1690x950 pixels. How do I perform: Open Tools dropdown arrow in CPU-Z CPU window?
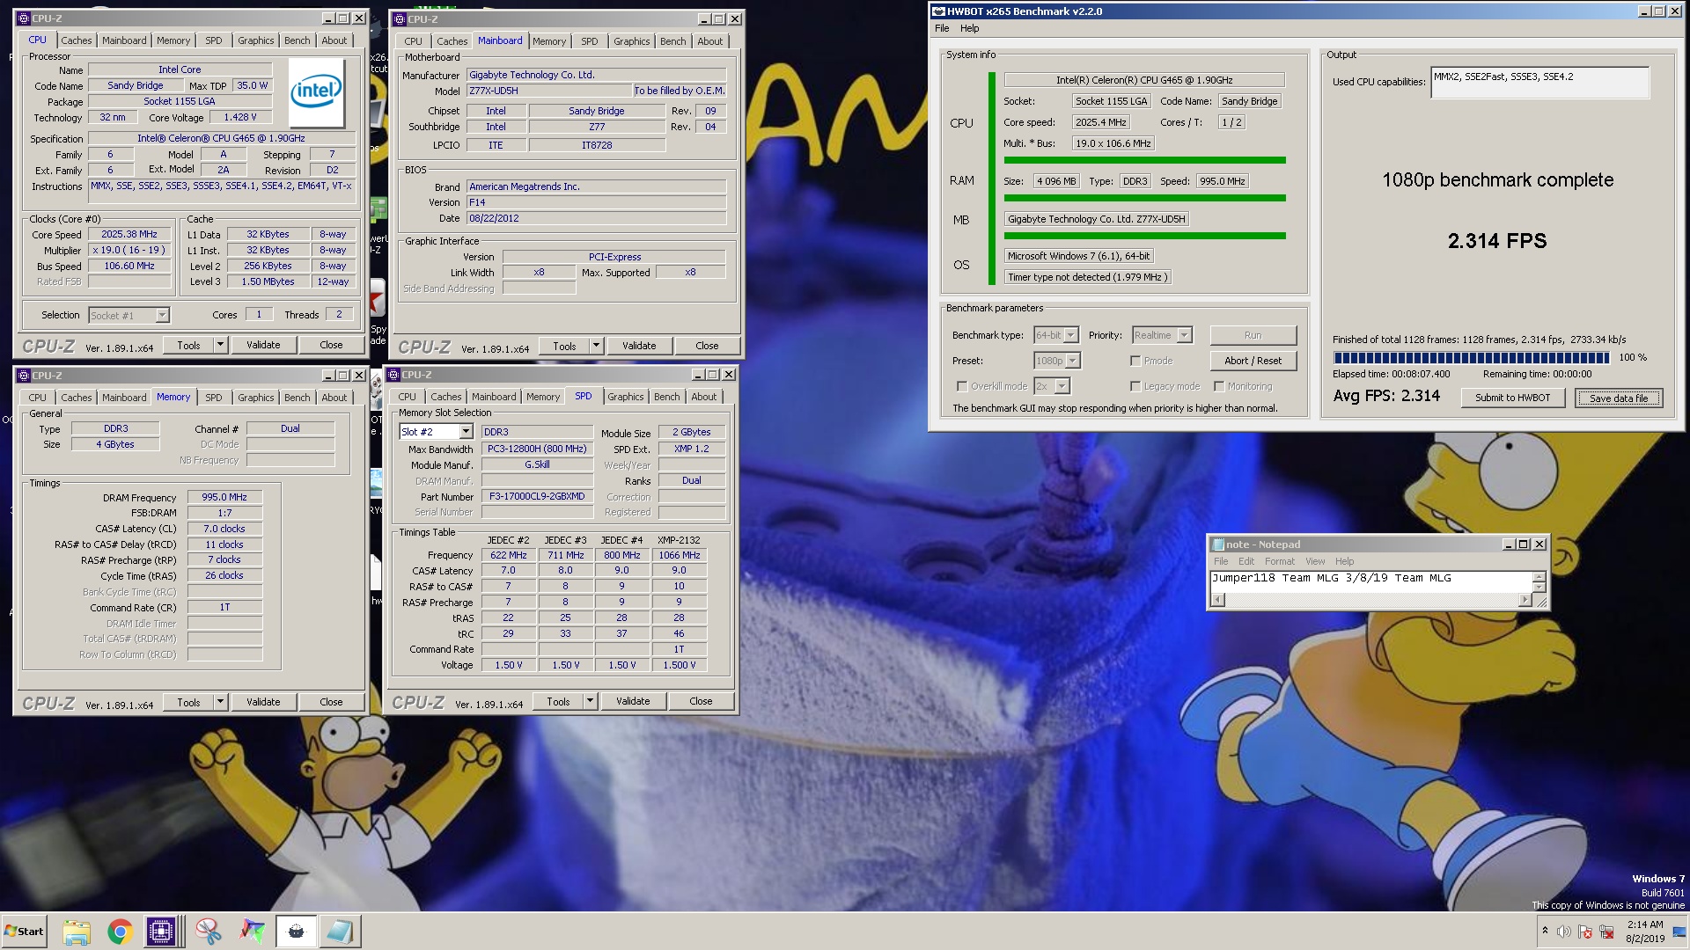(x=220, y=345)
